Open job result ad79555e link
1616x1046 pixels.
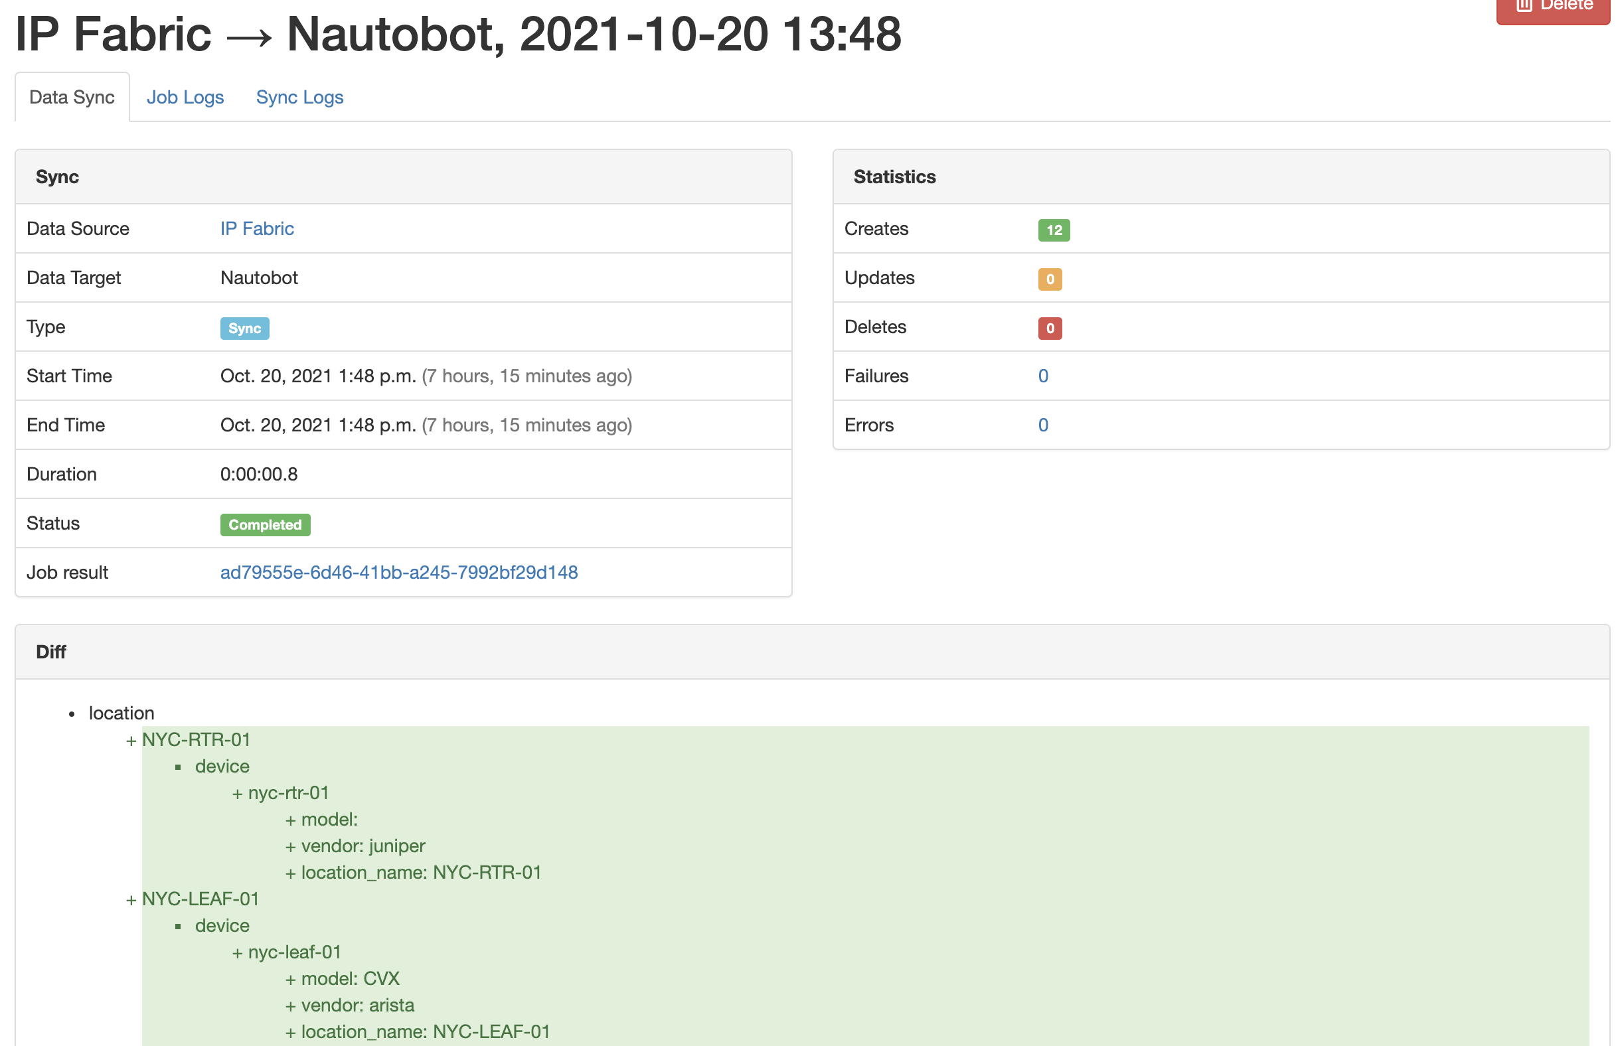398,572
